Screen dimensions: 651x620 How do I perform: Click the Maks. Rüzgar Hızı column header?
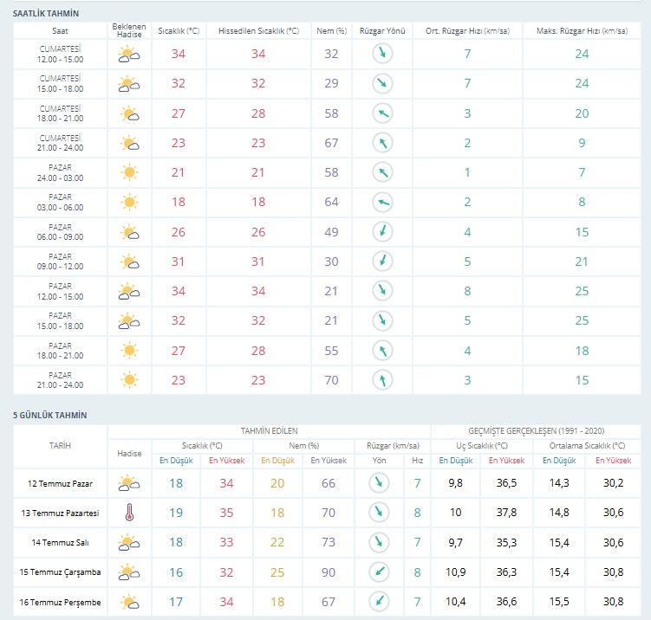582,30
